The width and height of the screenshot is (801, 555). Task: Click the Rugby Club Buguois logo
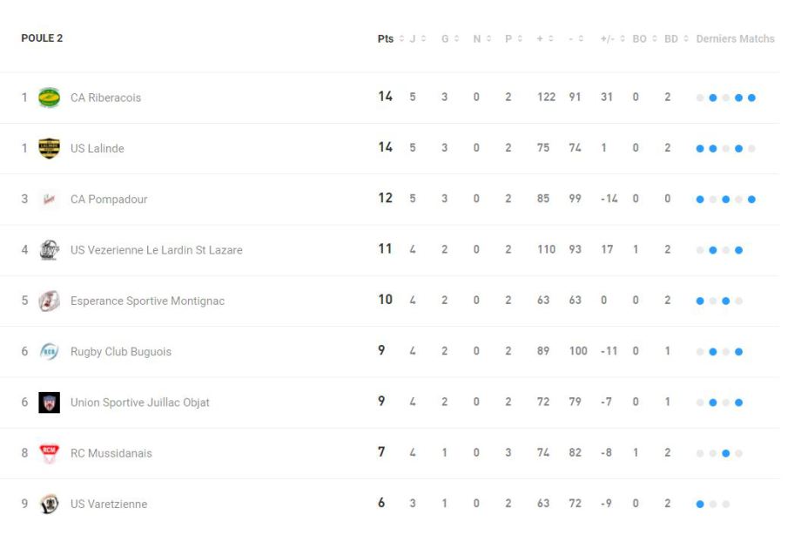coord(49,352)
